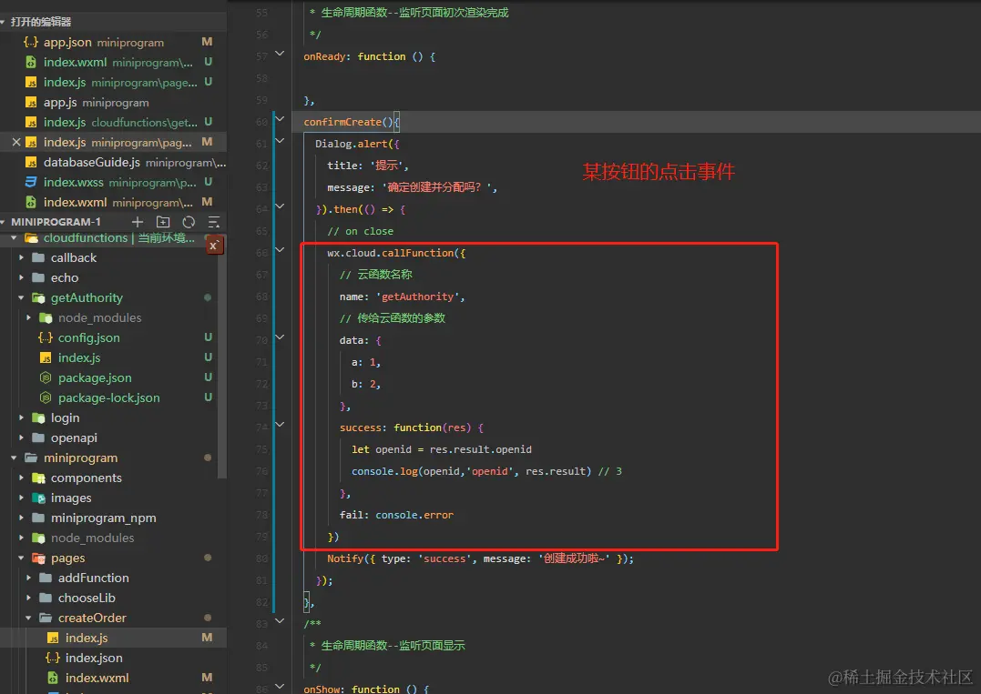981x694 pixels.
Task: Close the active index.js editor with X
Action: point(16,143)
